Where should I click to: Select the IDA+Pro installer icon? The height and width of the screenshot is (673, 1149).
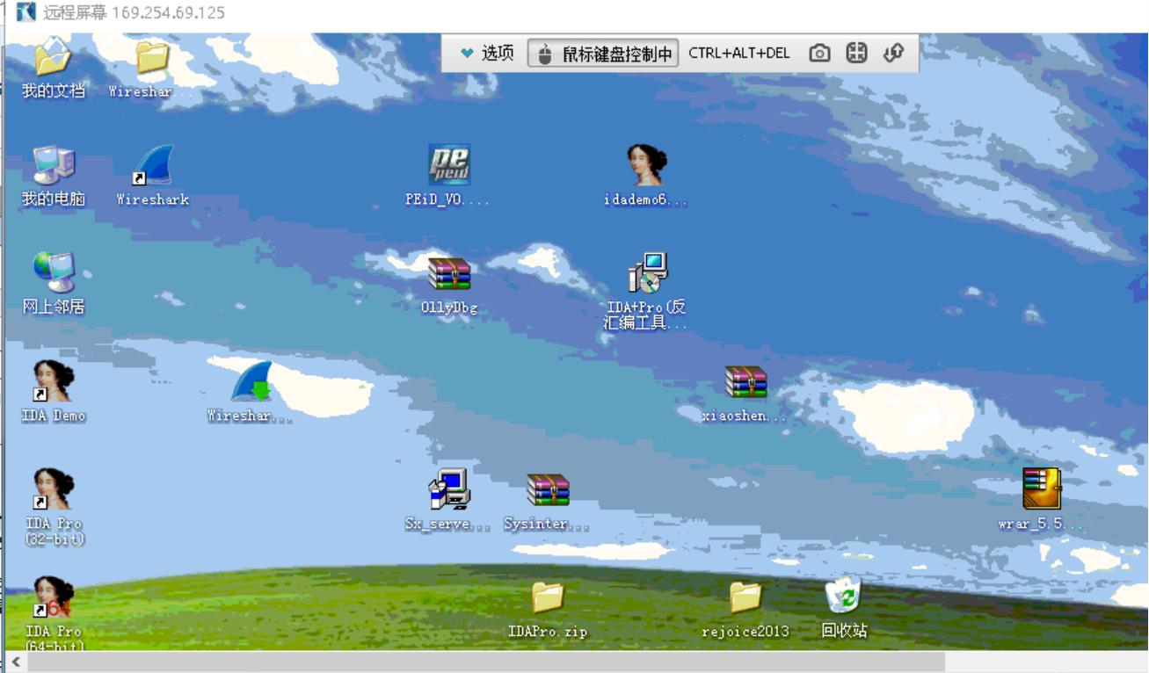pyautogui.click(x=647, y=274)
